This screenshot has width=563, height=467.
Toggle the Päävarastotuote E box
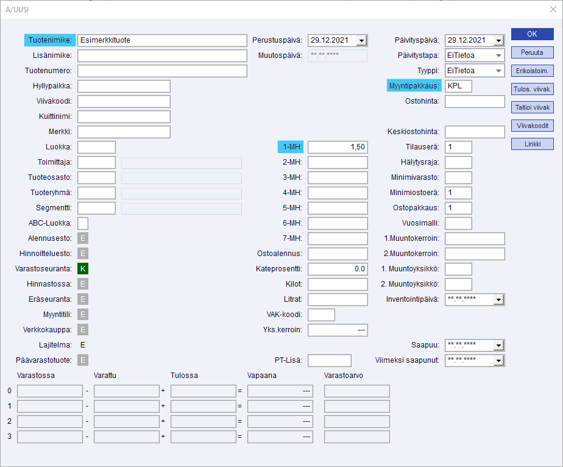[83, 360]
